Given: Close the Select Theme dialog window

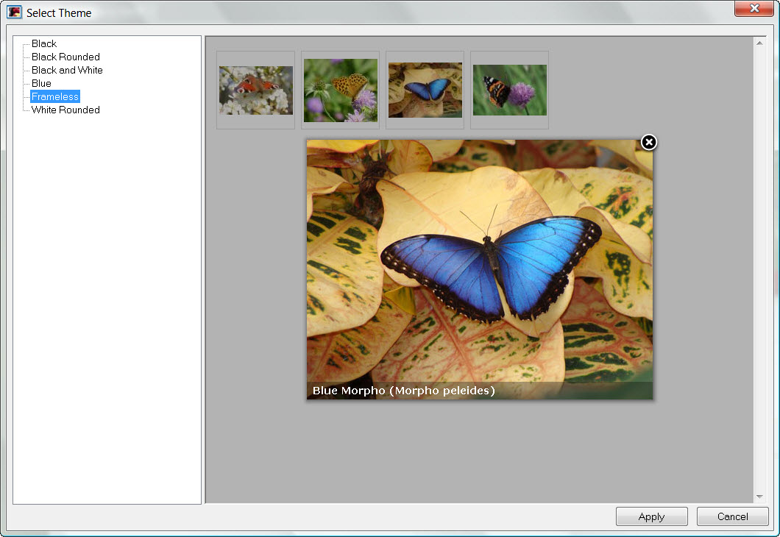Looking at the screenshot, I should (x=754, y=8).
